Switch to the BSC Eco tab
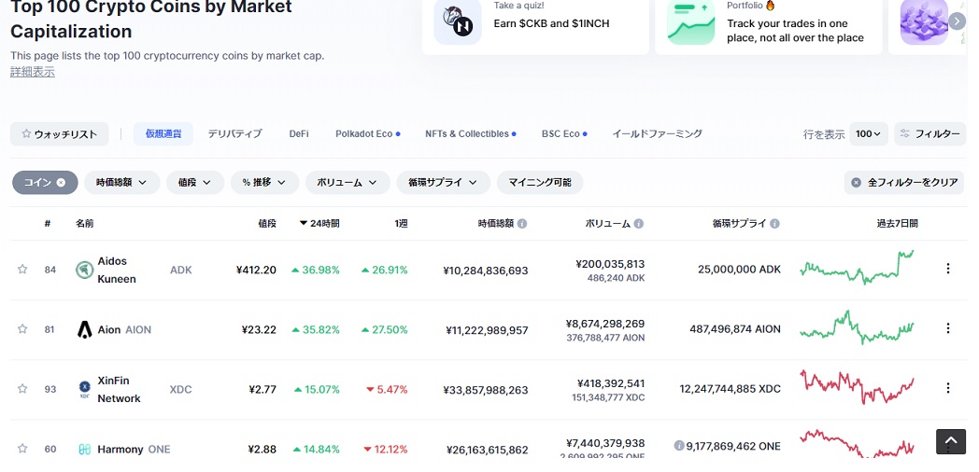 point(564,134)
